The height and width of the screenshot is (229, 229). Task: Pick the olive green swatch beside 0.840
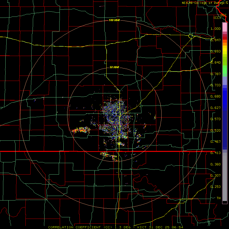coord(225,61)
